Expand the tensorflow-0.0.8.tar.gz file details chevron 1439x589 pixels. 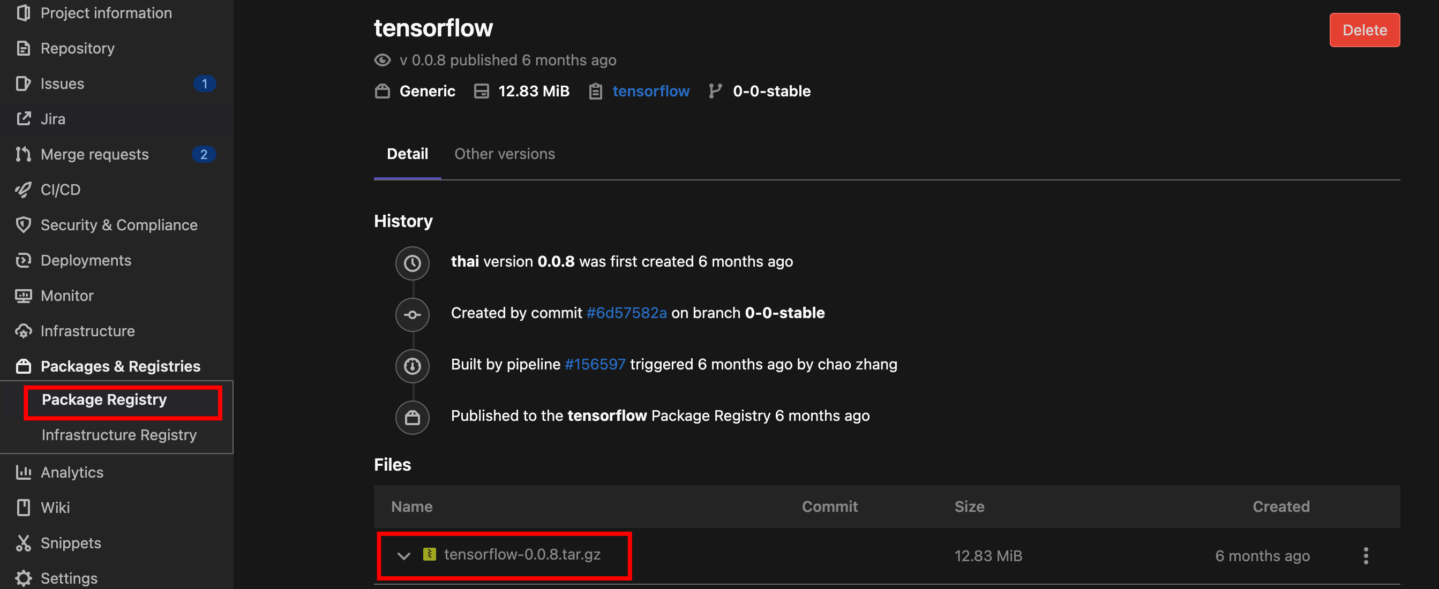[404, 555]
